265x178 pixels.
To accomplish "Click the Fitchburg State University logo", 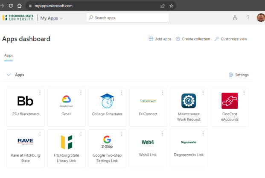I will pos(18,18).
